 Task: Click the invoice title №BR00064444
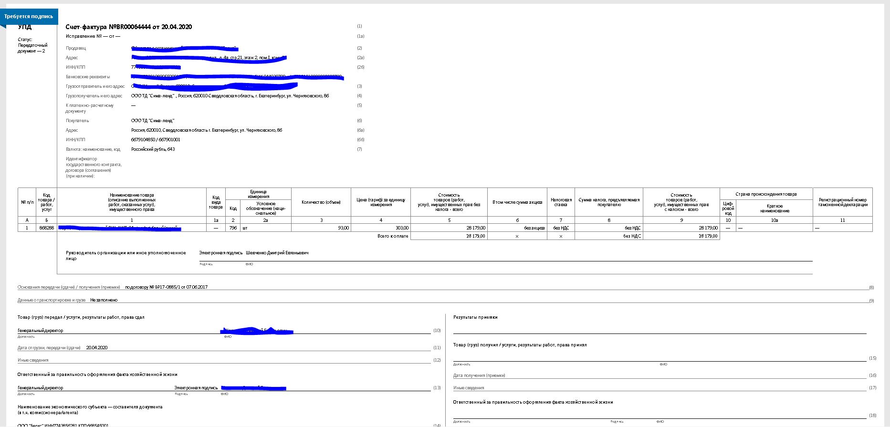(128, 27)
